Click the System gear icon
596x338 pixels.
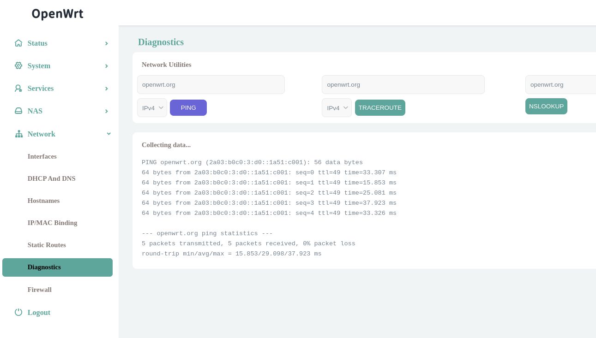pyautogui.click(x=18, y=65)
